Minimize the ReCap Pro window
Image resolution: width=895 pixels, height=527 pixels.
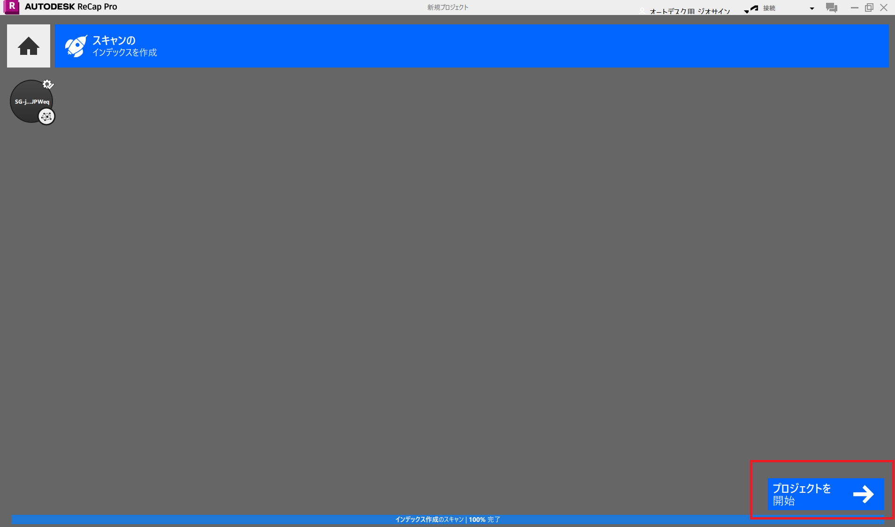(x=854, y=8)
